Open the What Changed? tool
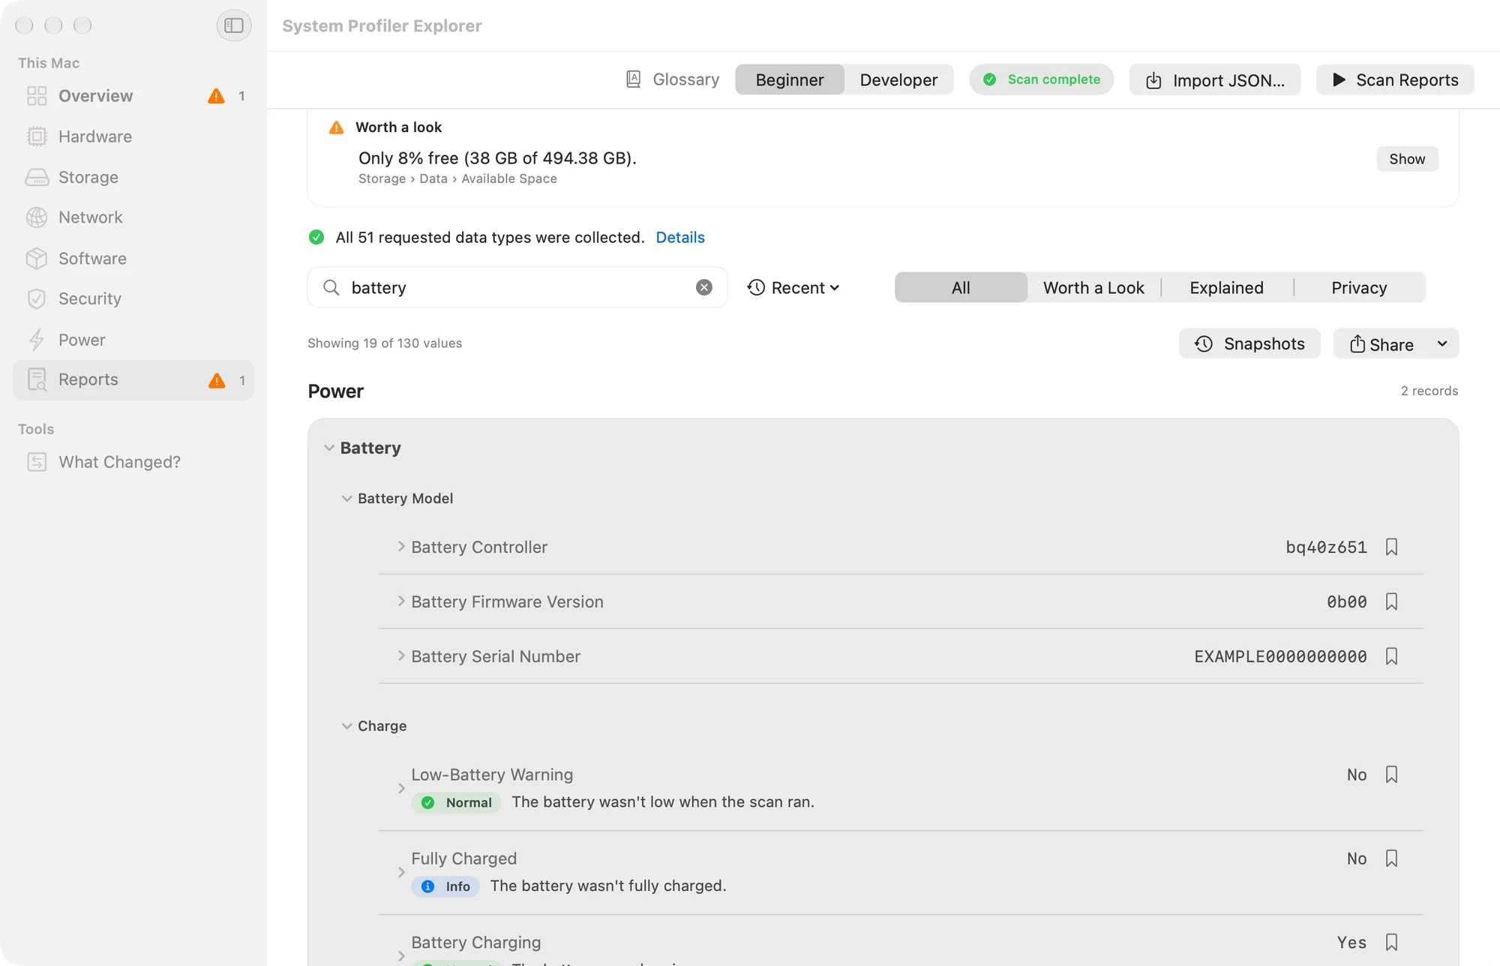 [133, 462]
